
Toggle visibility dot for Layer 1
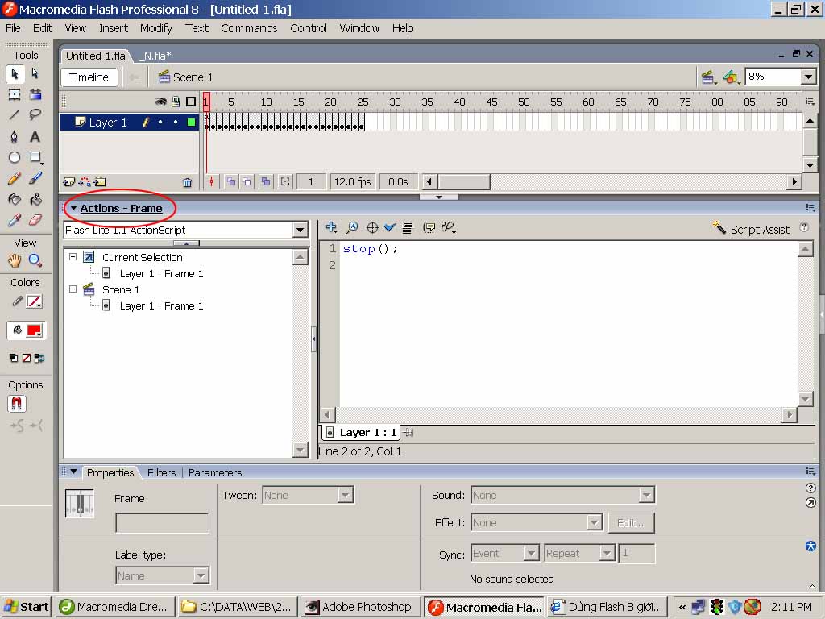click(160, 123)
